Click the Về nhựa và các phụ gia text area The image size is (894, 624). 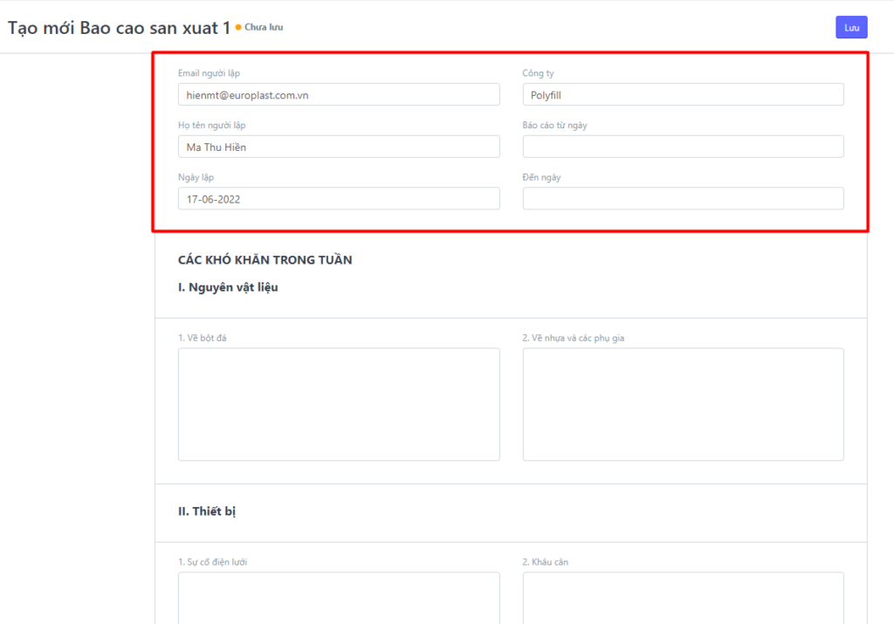[683, 404]
